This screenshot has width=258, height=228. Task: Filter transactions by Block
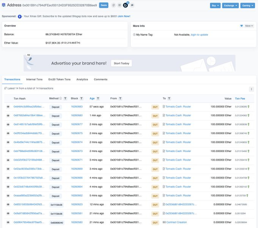tap(82, 98)
